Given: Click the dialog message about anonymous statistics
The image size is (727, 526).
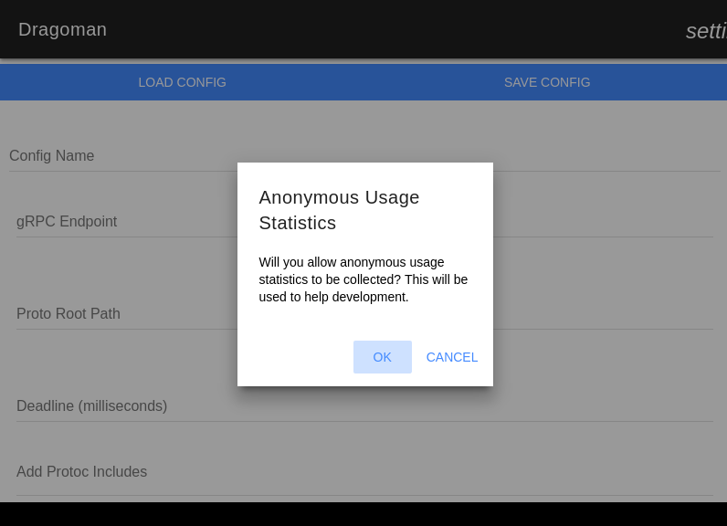Looking at the screenshot, I should point(363,279).
